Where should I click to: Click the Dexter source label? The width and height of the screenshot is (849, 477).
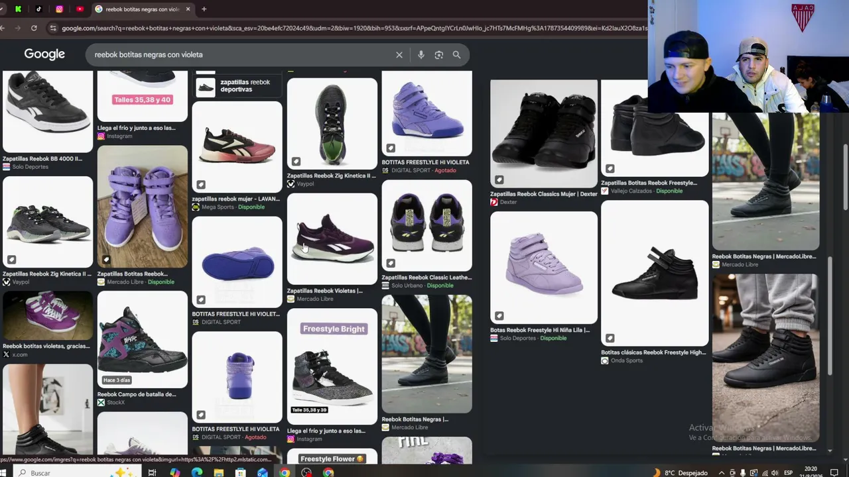(x=507, y=202)
